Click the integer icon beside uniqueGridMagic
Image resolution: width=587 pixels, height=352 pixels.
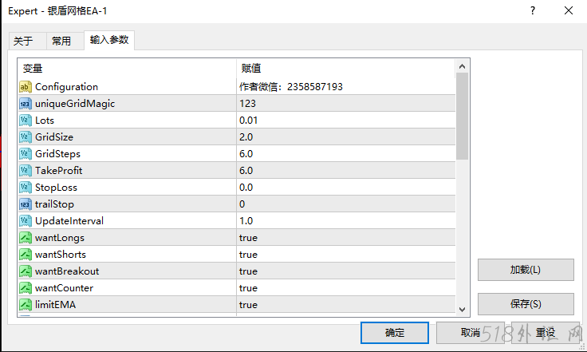point(25,104)
